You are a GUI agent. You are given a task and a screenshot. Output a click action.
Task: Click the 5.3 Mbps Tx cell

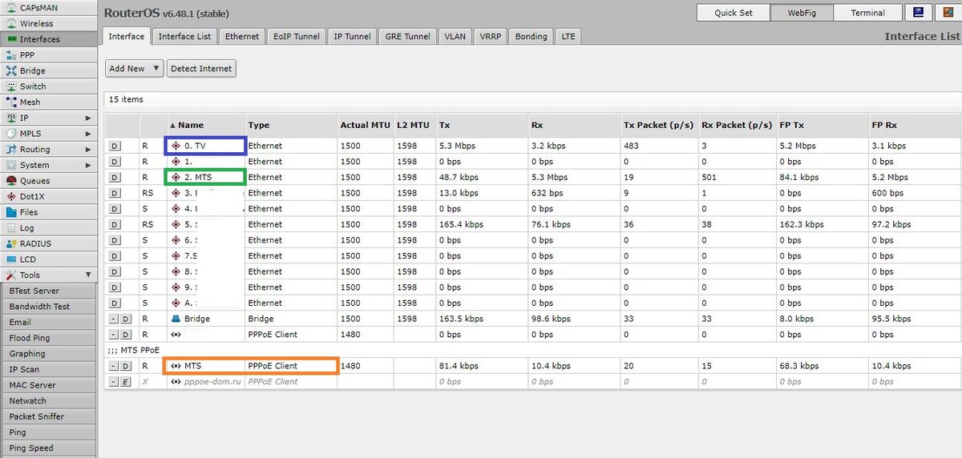tap(481, 146)
